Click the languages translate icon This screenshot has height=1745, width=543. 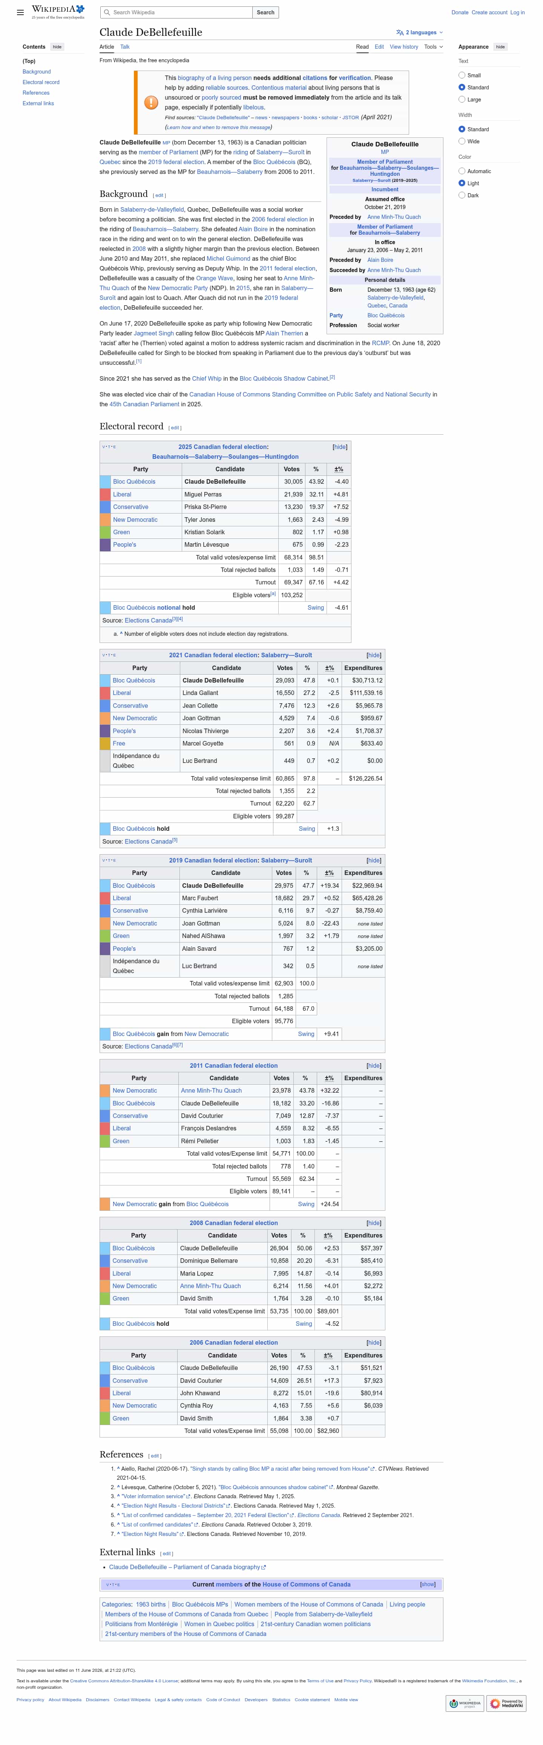399,32
